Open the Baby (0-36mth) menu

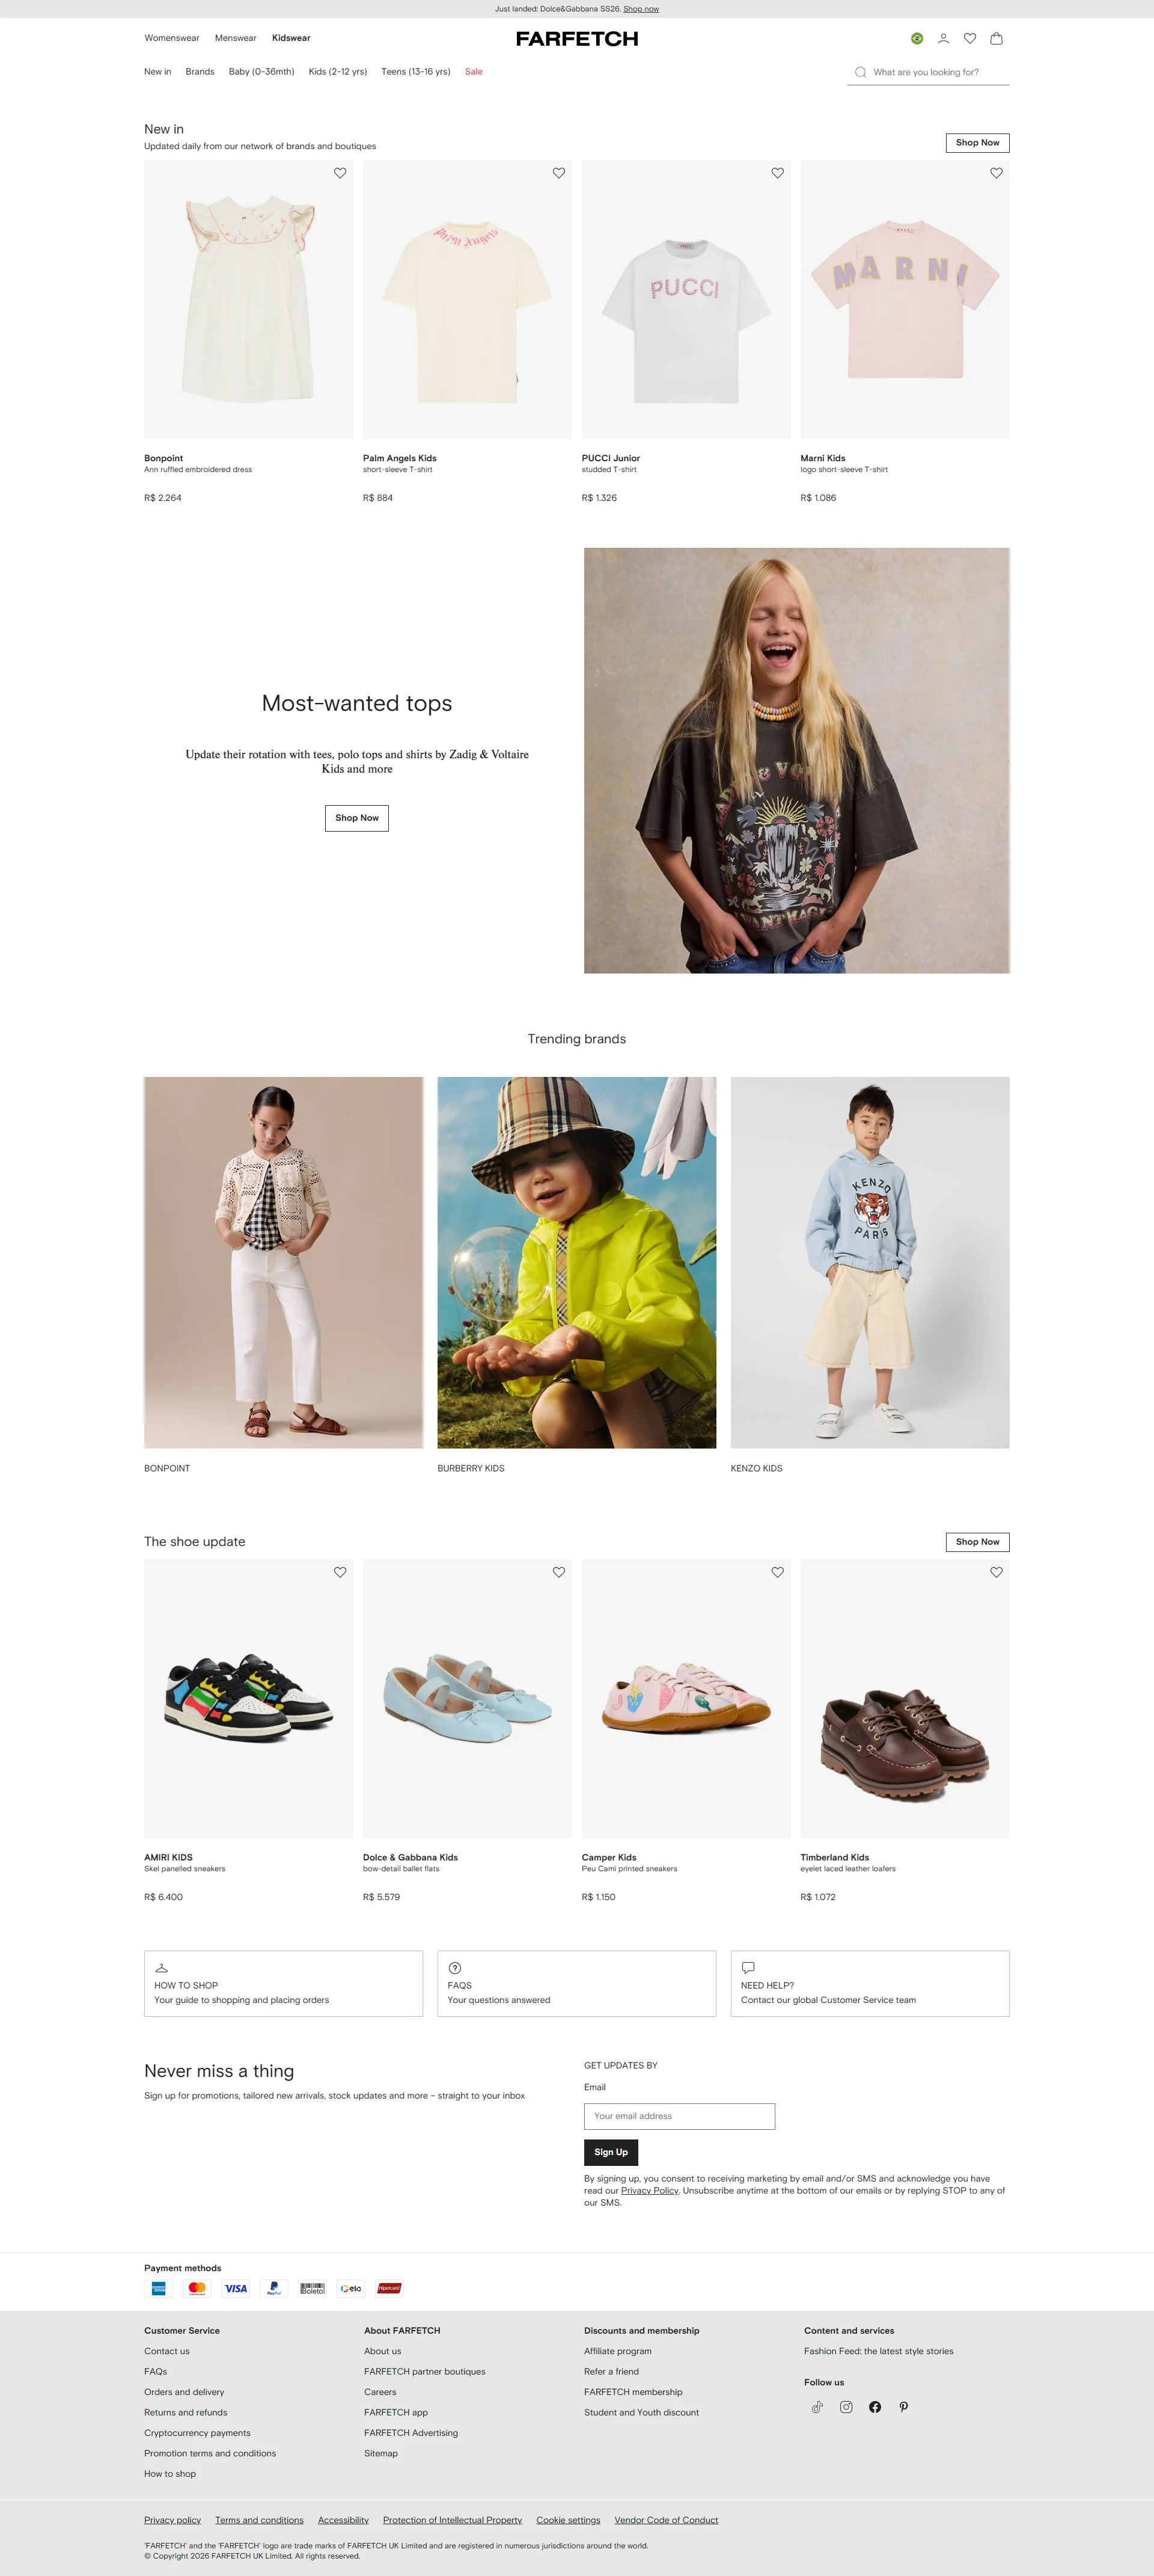[262, 72]
